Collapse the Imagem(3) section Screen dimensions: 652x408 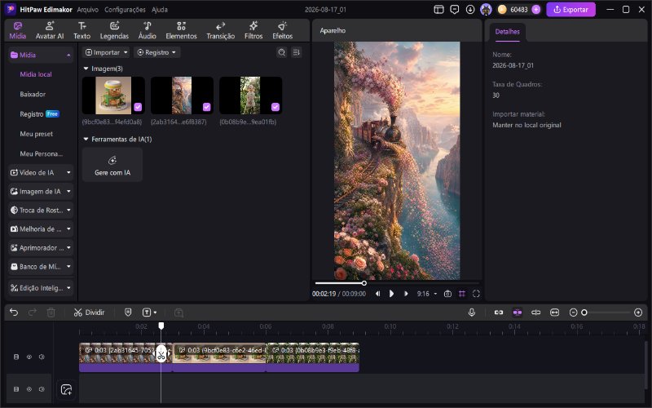coord(86,69)
